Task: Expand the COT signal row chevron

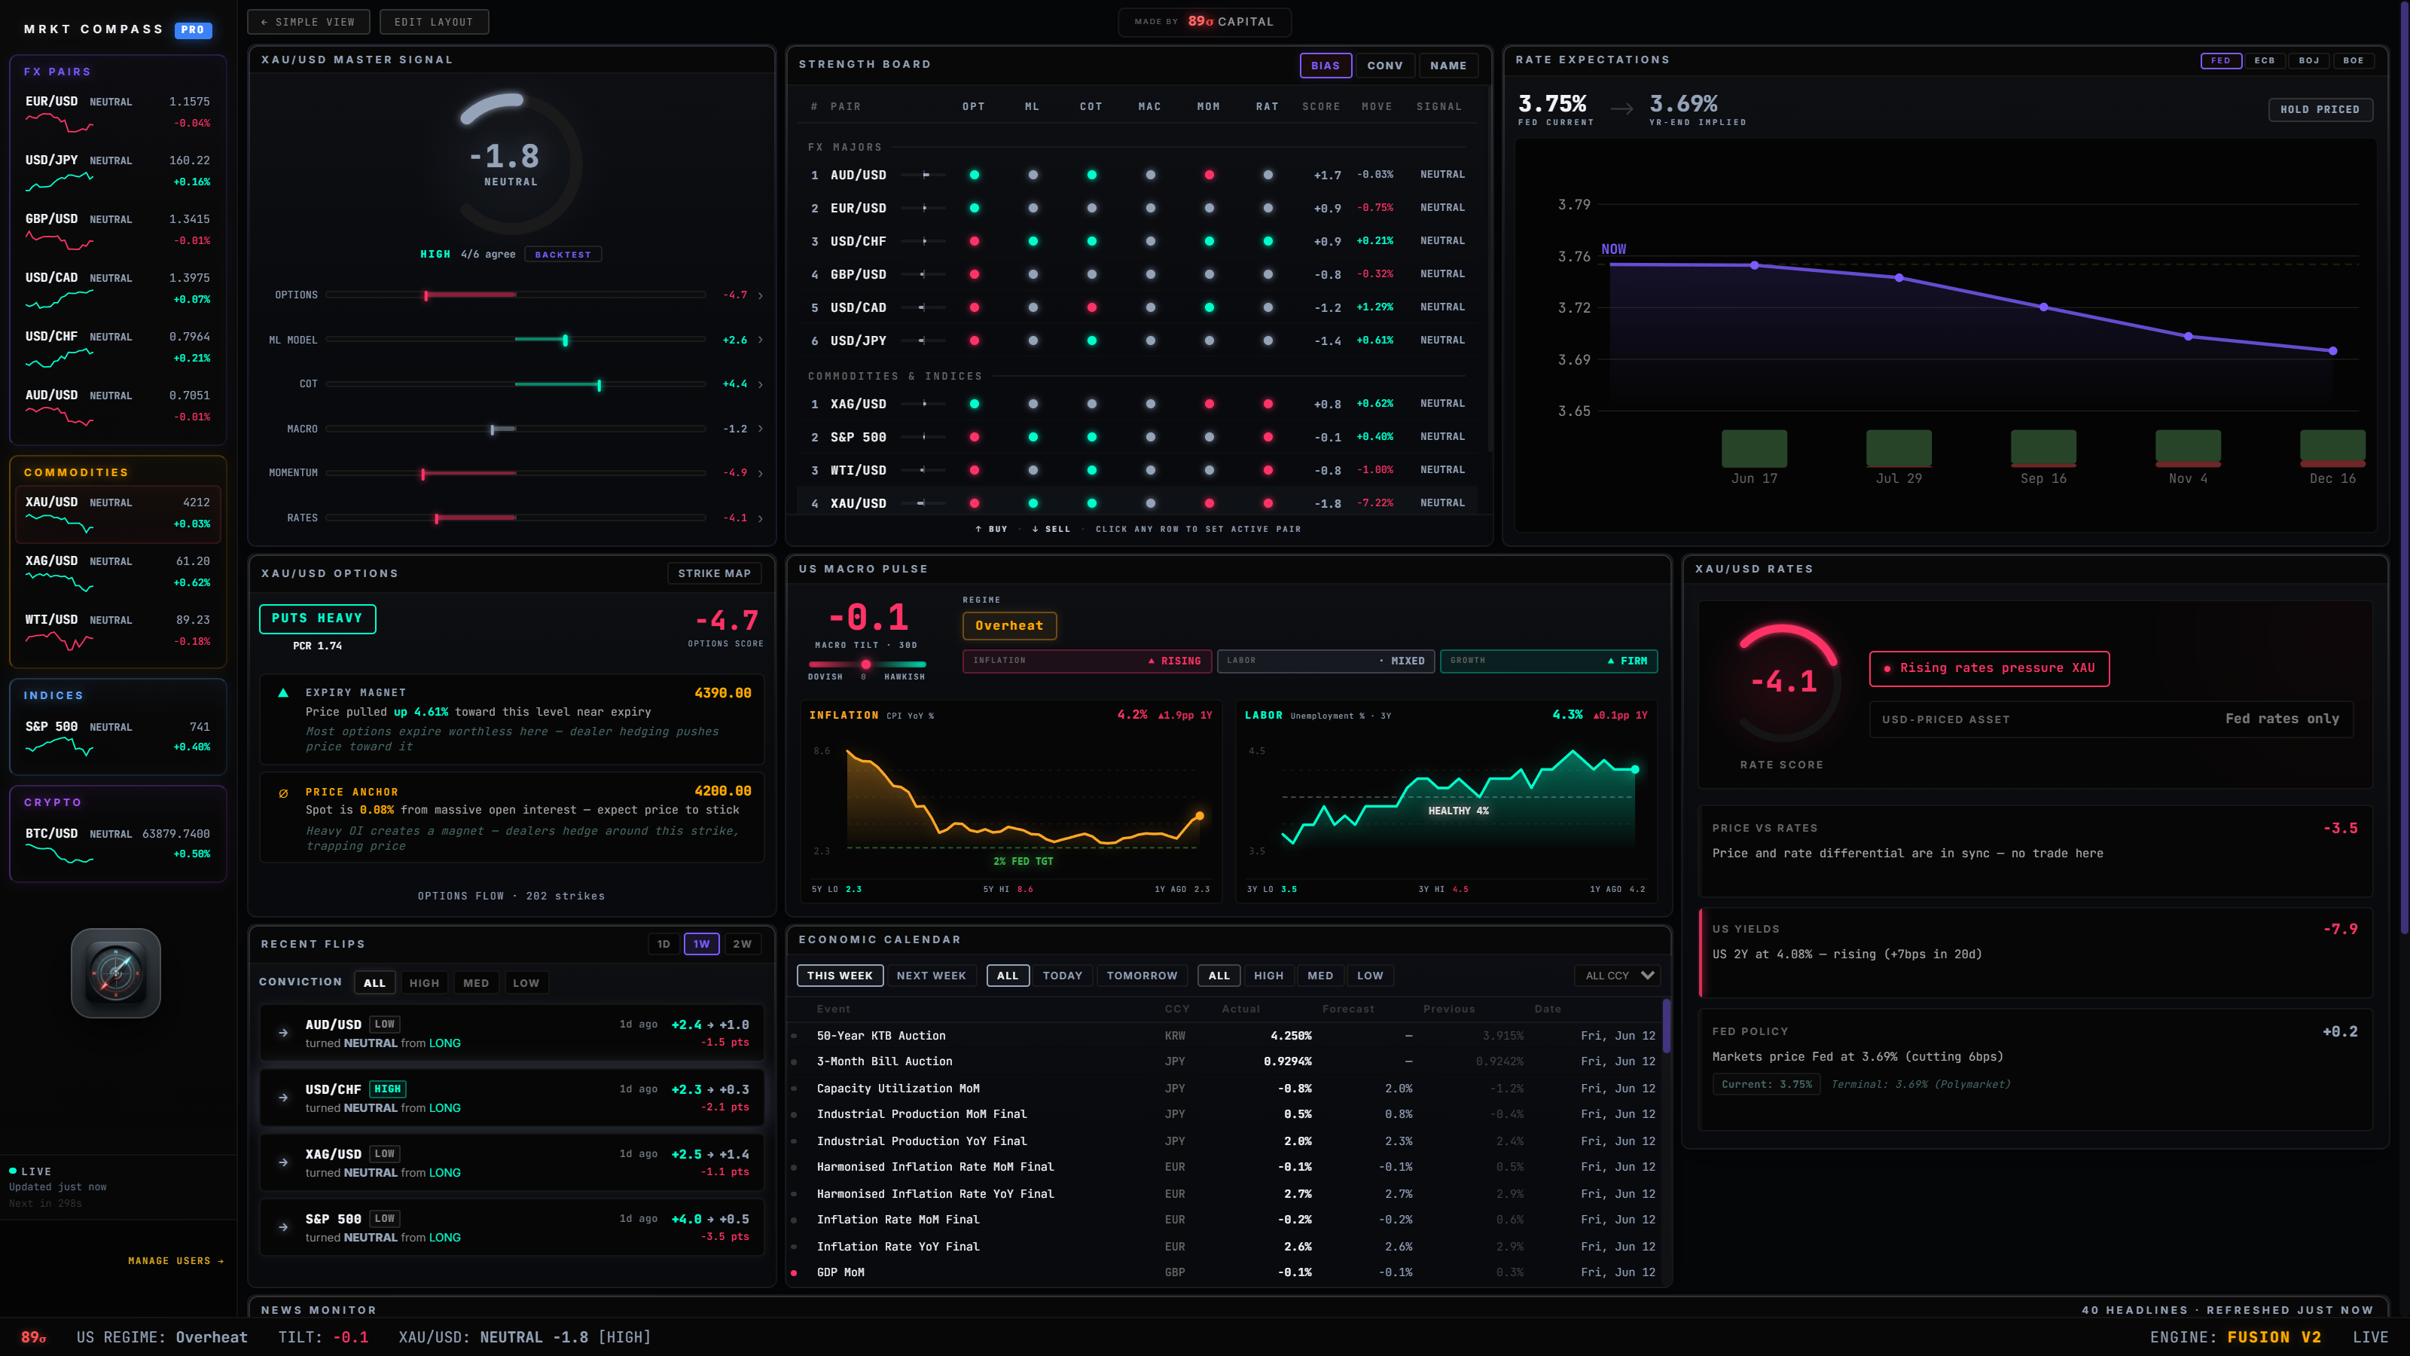Action: click(761, 385)
